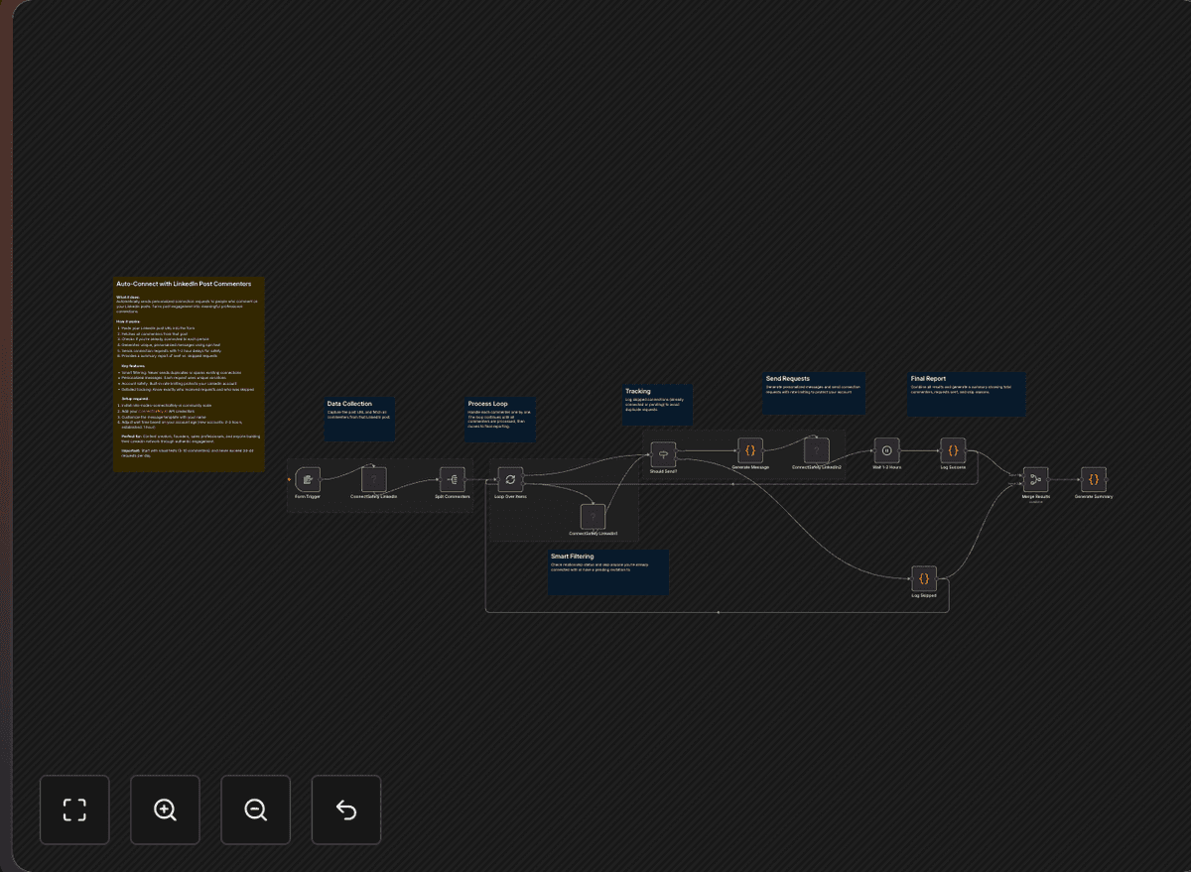Select the Smart Filtering sticky note
Screen dimensions: 1191x872
(607, 572)
